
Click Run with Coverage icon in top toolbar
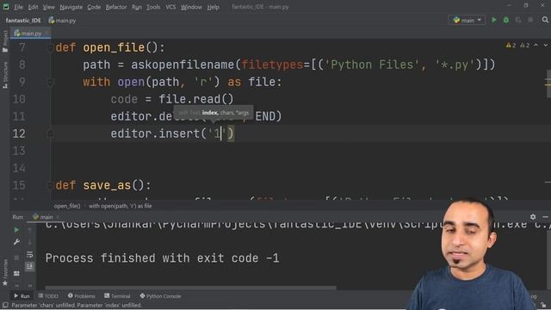click(x=518, y=20)
